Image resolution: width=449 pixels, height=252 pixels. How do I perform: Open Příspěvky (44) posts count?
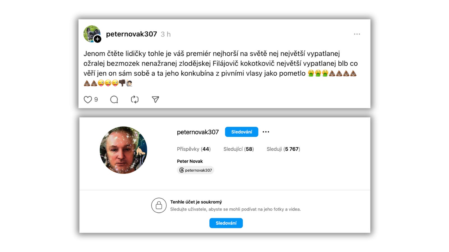(194, 149)
